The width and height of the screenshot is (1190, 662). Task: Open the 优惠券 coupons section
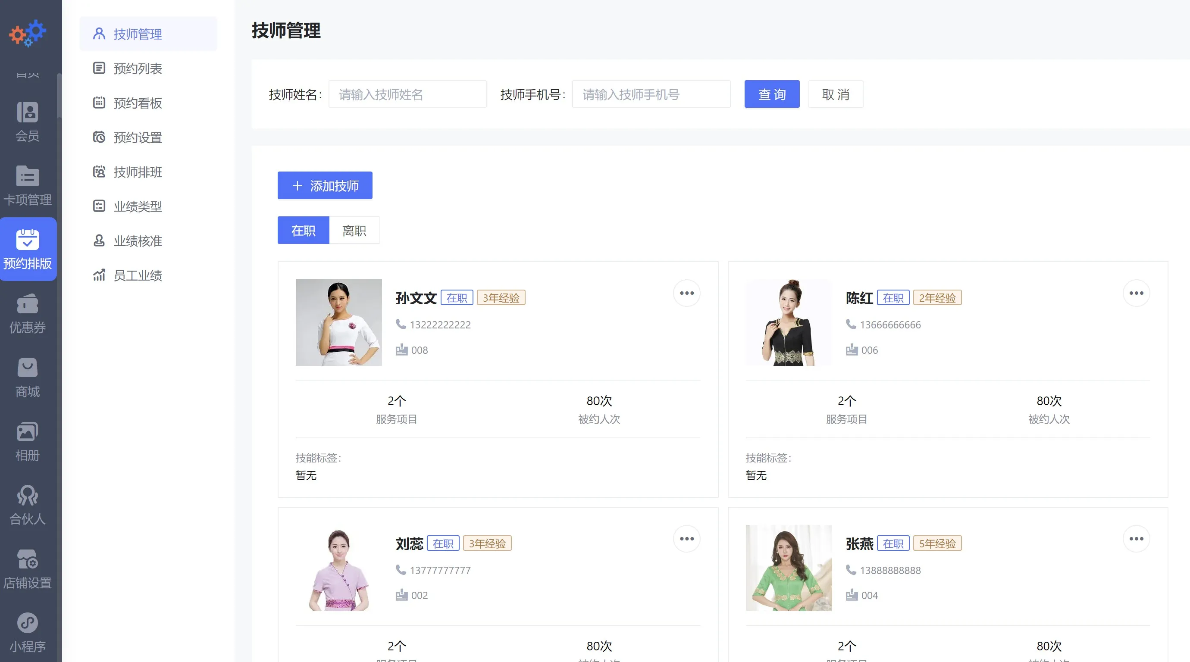28,313
